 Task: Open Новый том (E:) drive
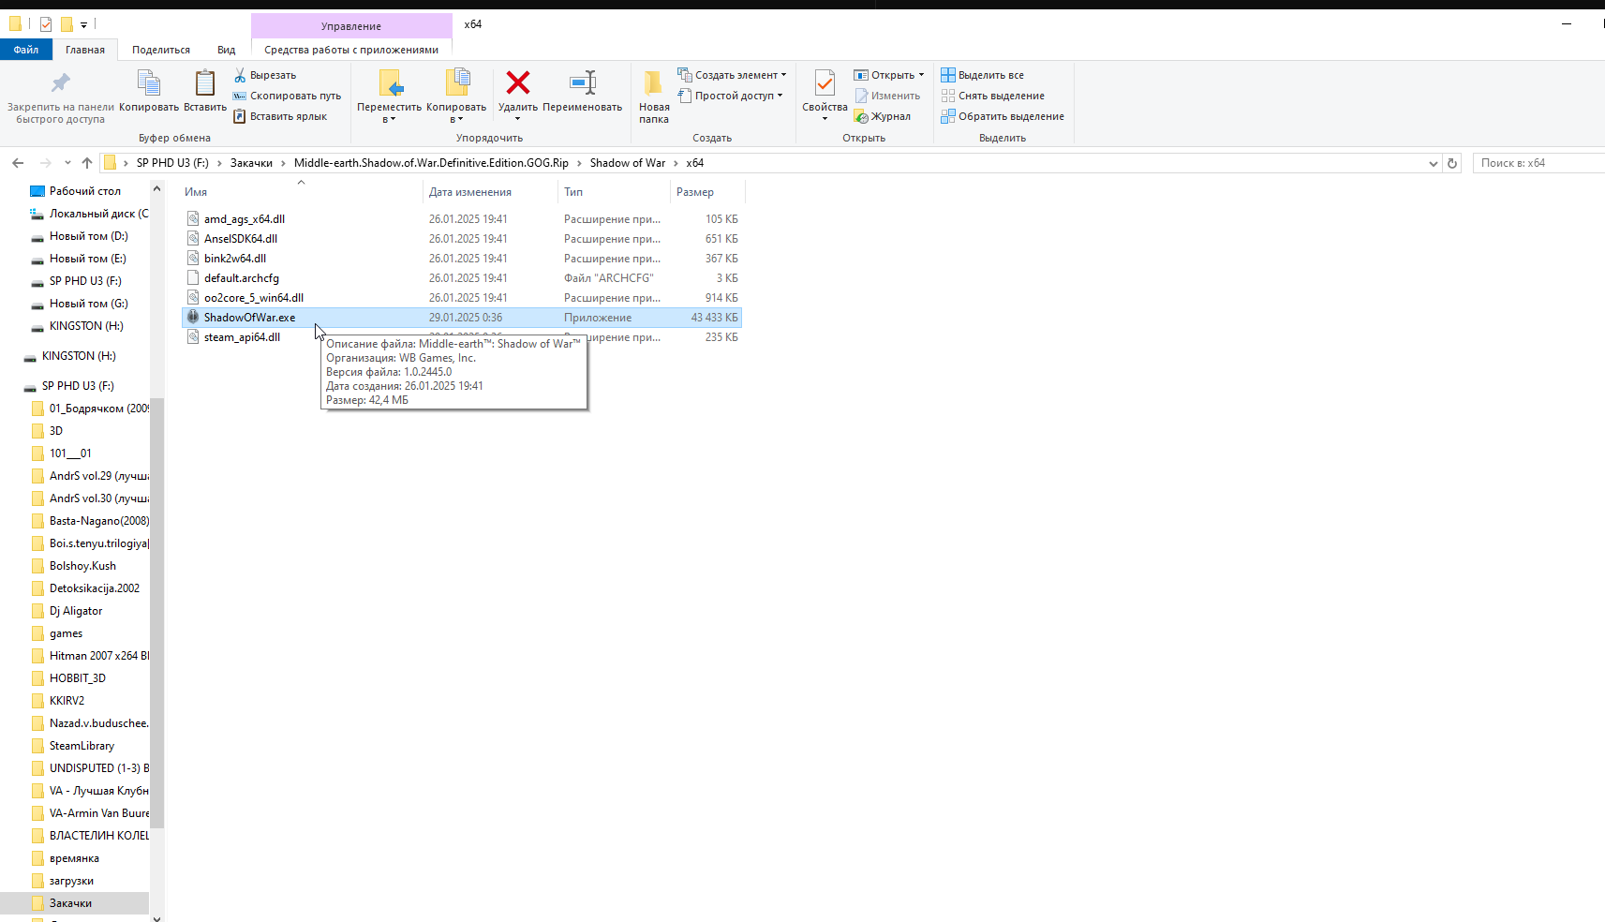88,259
